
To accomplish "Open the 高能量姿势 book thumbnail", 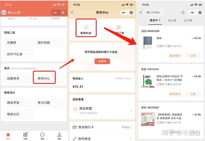I will click(x=148, y=119).
